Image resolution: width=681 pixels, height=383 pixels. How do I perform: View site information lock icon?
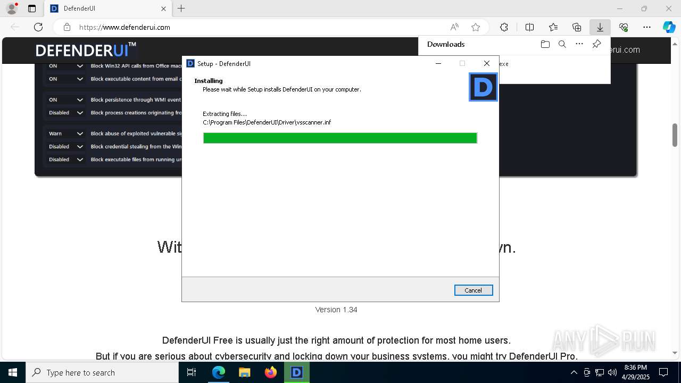pyautogui.click(x=67, y=27)
